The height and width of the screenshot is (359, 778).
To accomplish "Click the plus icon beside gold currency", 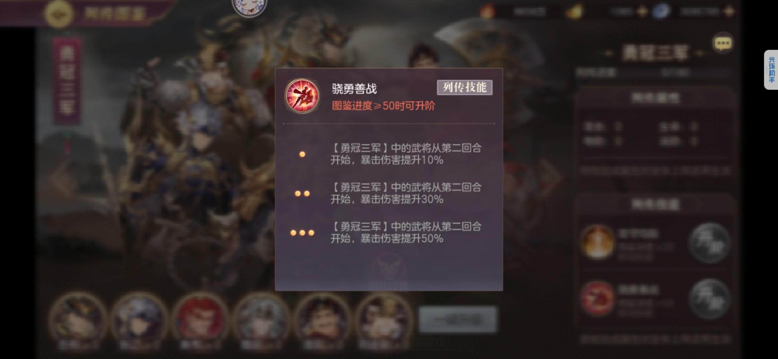I will click(x=642, y=12).
